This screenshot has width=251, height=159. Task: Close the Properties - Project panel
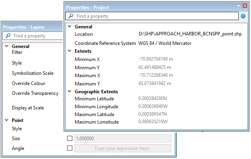pyautogui.click(x=244, y=7)
